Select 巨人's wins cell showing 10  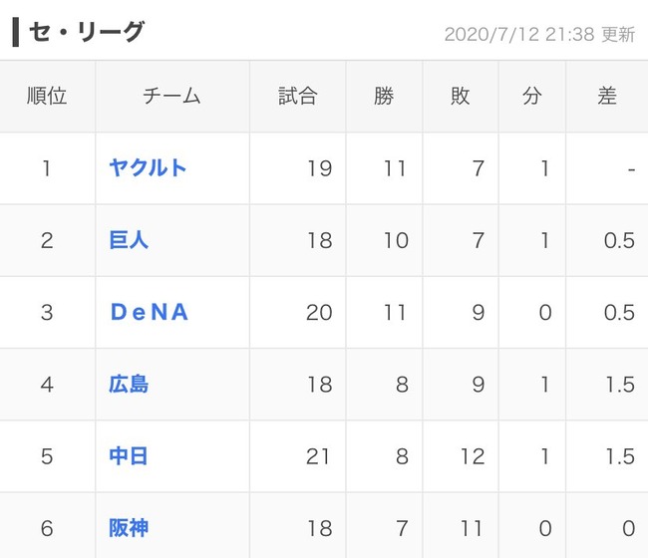pyautogui.click(x=384, y=240)
